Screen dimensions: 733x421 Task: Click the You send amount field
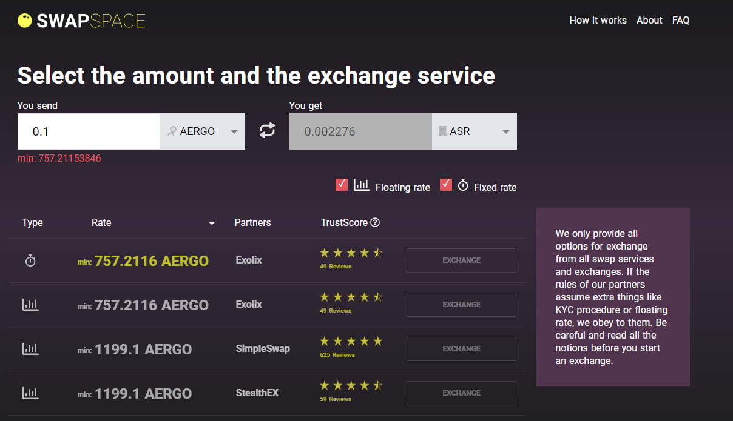tap(89, 131)
